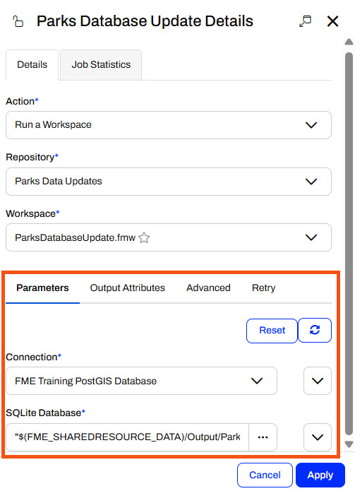Open the Connection dropdown FME Training PostGIS Database
This screenshot has width=355, height=491.
(x=141, y=381)
